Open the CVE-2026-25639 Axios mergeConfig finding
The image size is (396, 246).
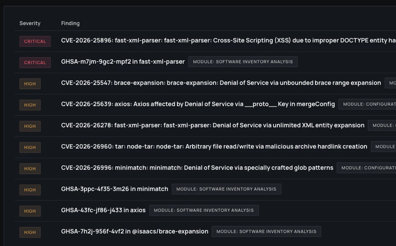point(198,104)
